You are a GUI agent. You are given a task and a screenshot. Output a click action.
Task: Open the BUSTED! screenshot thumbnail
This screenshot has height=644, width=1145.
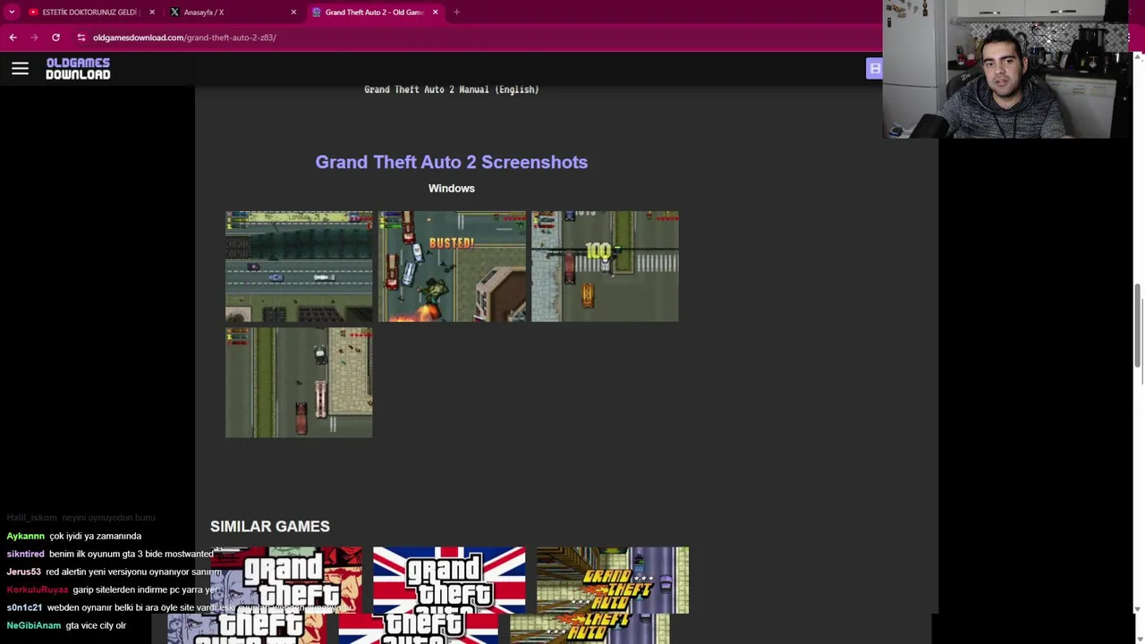tap(452, 267)
